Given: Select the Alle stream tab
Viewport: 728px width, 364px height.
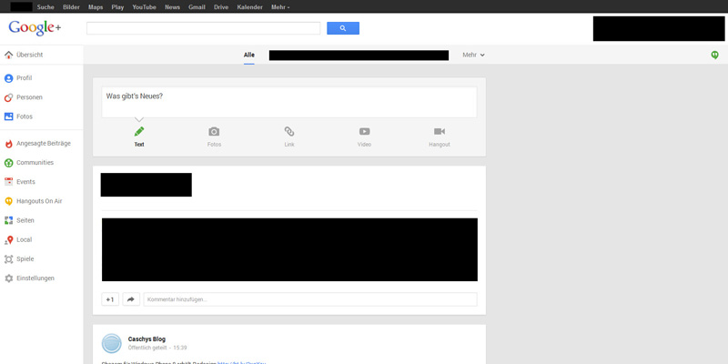Looking at the screenshot, I should (x=249, y=55).
